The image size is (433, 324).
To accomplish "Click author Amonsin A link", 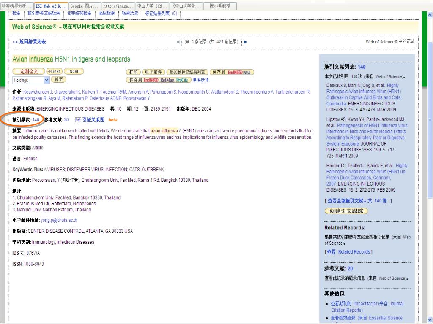I will tap(138, 92).
